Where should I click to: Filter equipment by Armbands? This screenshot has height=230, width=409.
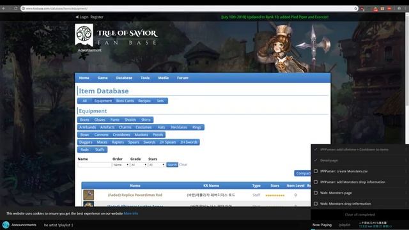pyautogui.click(x=88, y=127)
